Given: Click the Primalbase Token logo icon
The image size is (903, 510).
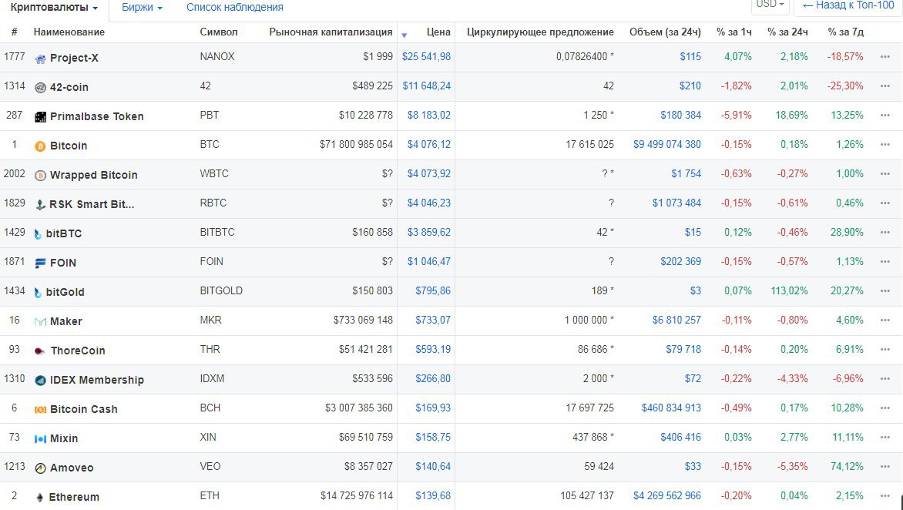Looking at the screenshot, I should pyautogui.click(x=40, y=117).
